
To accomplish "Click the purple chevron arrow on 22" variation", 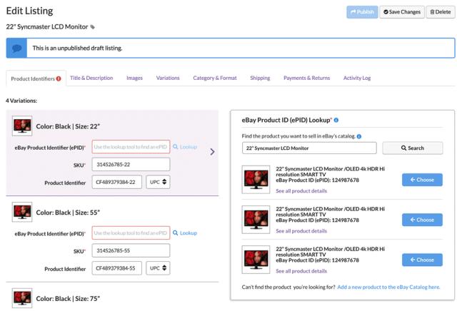I will click(x=212, y=151).
